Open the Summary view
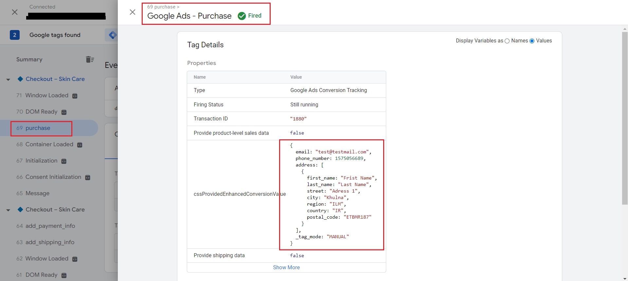Screen dimensions: 628x281 tap(29, 59)
